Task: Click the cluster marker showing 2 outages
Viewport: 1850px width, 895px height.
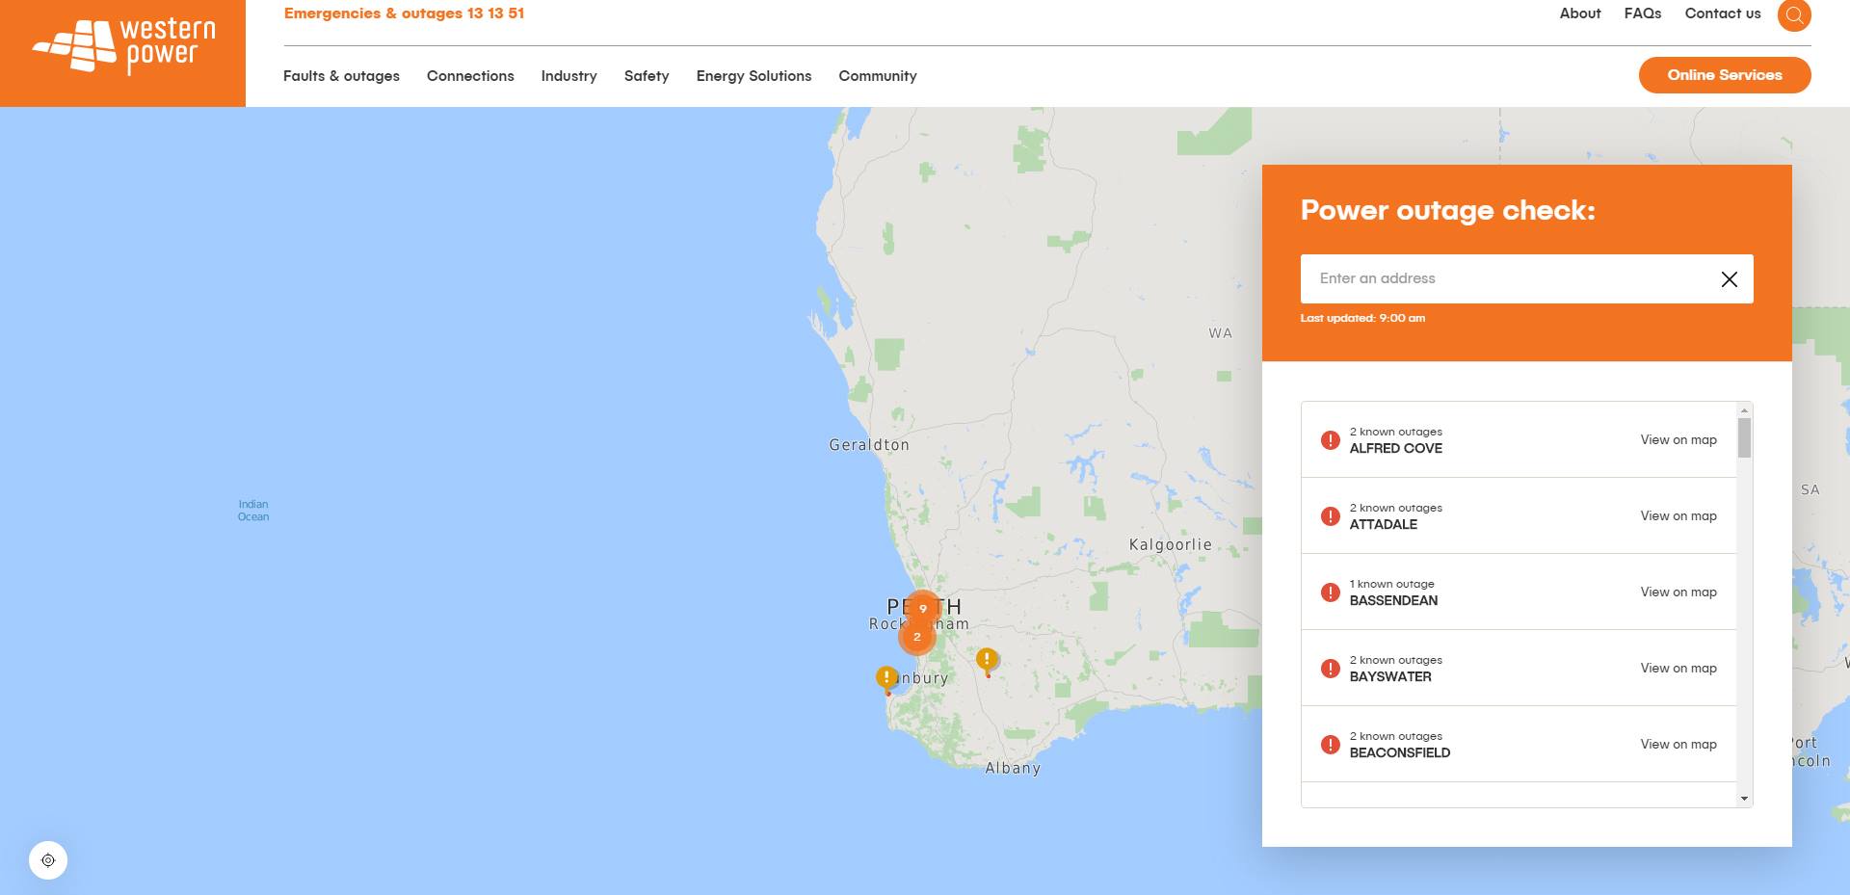Action: pos(917,637)
